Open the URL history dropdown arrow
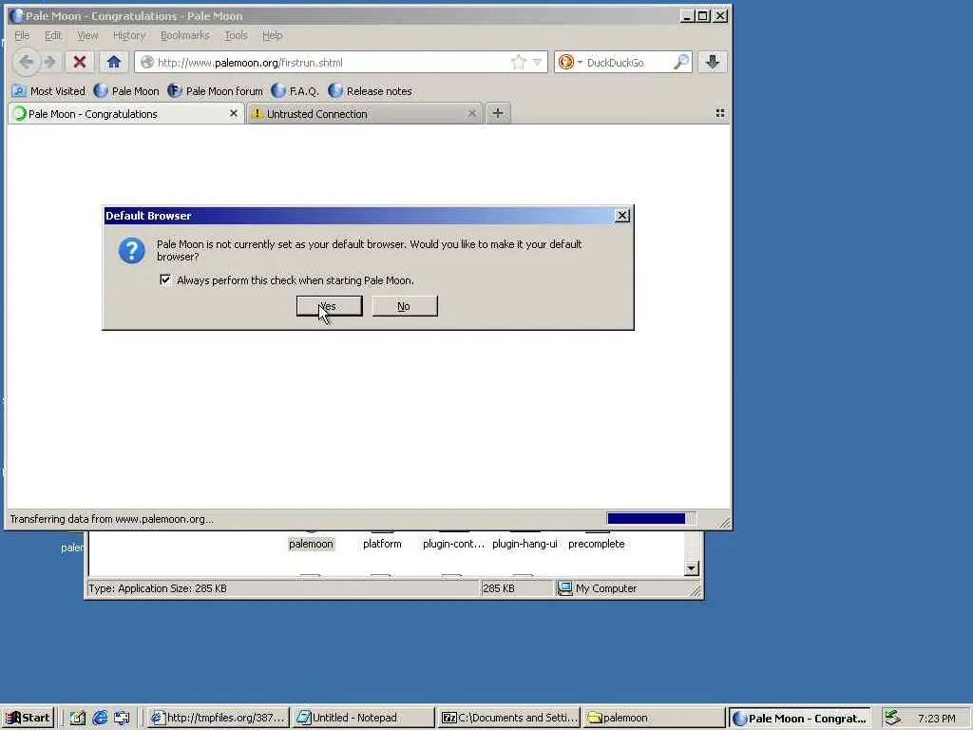 pos(538,62)
